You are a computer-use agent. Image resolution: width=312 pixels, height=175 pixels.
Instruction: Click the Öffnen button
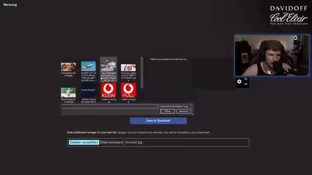click(x=168, y=111)
